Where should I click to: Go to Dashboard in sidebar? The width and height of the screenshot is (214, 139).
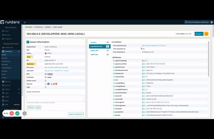tap(7, 47)
